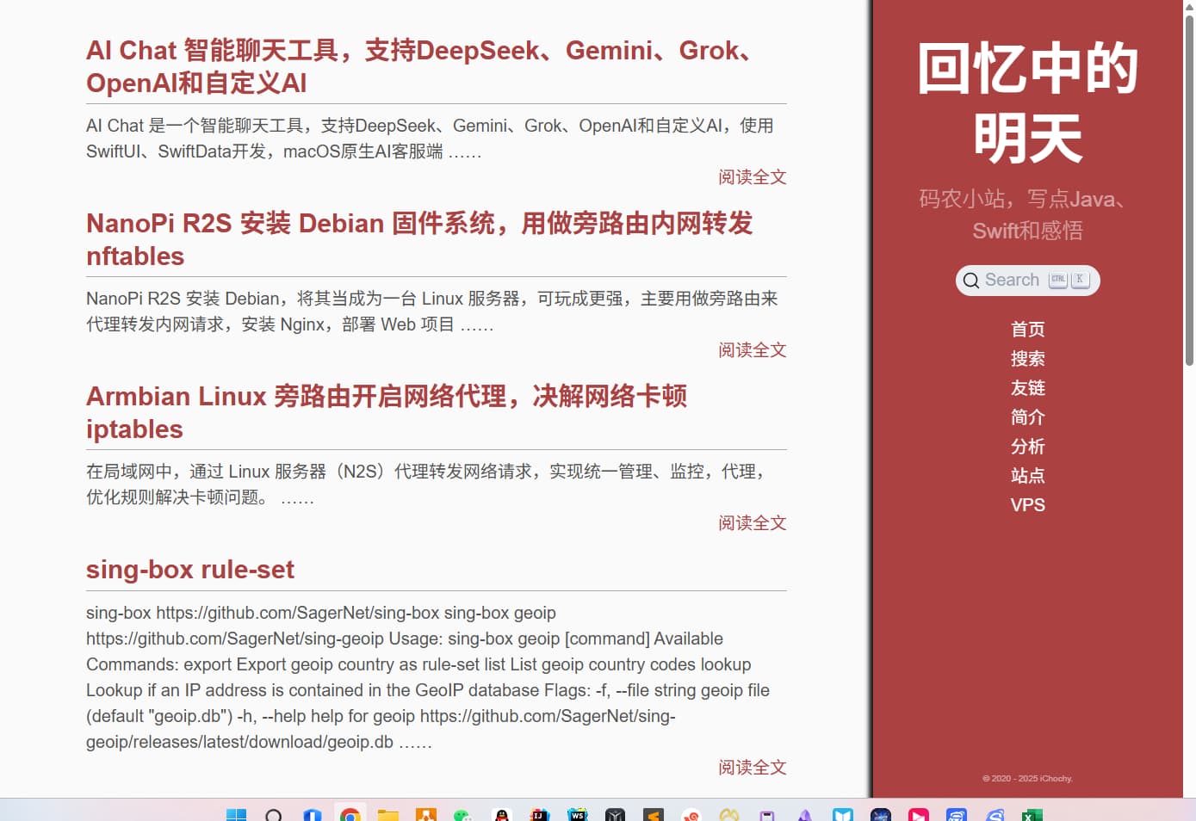The image size is (1196, 821).
Task: Open Excel from the taskbar
Action: click(1032, 814)
